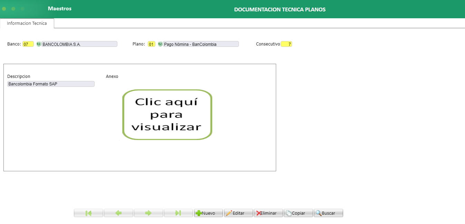Advance to the next record
Viewport: 465px width, 224px height.
click(x=148, y=213)
